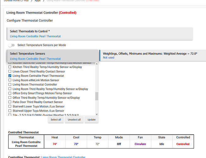206x158 pixels.
Task: Check Living Room Thermostat Controller checkbox
Action: click(10, 84)
